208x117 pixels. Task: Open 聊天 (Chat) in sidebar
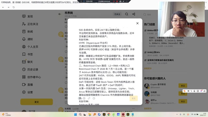(27, 62)
